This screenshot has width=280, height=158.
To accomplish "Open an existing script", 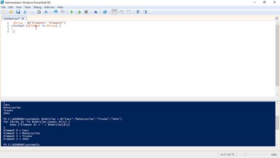I will 11,12.
